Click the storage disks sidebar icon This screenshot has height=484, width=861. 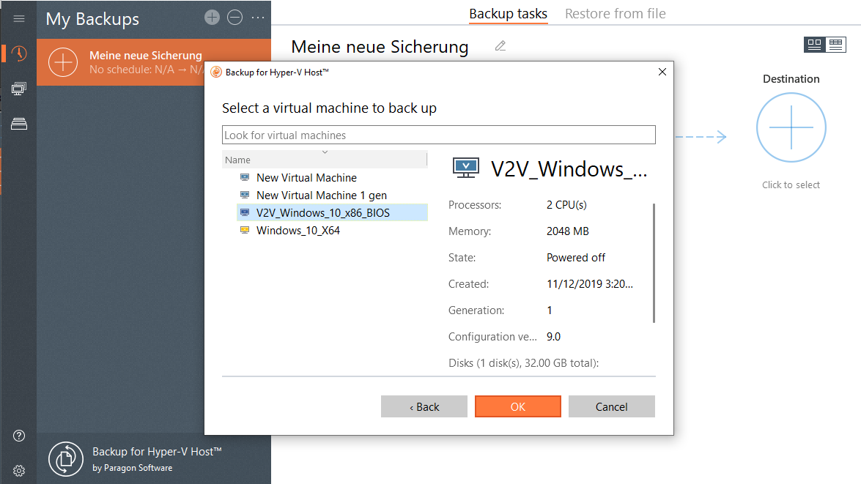point(18,123)
